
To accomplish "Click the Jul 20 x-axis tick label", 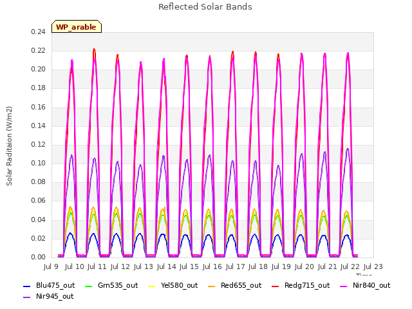I will click(304, 267).
